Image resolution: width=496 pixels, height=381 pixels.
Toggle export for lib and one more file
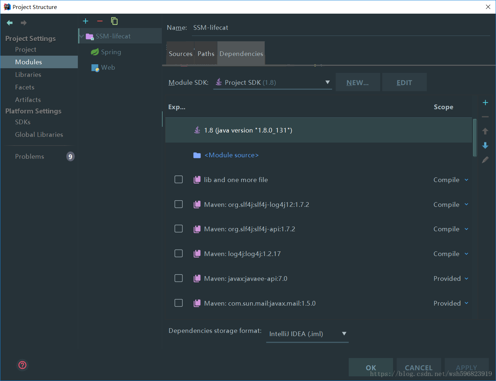coord(179,180)
